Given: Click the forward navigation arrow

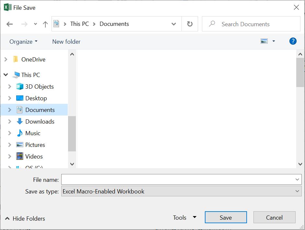Looking at the screenshot, I should 24,24.
